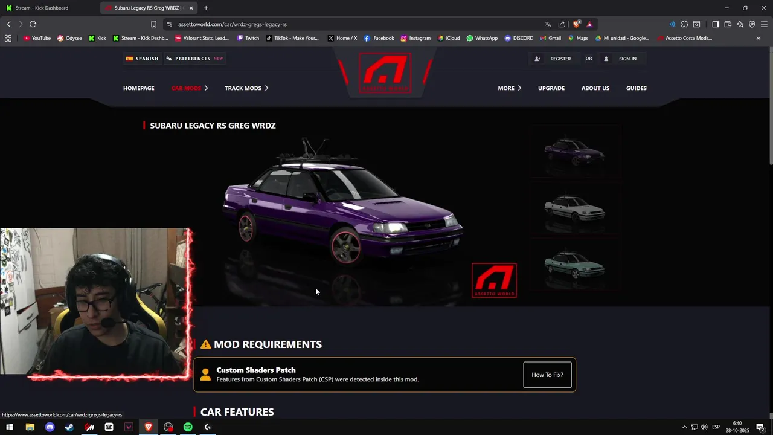Open the Leo AI sparkle icon
The height and width of the screenshot is (435, 773).
coord(740,24)
